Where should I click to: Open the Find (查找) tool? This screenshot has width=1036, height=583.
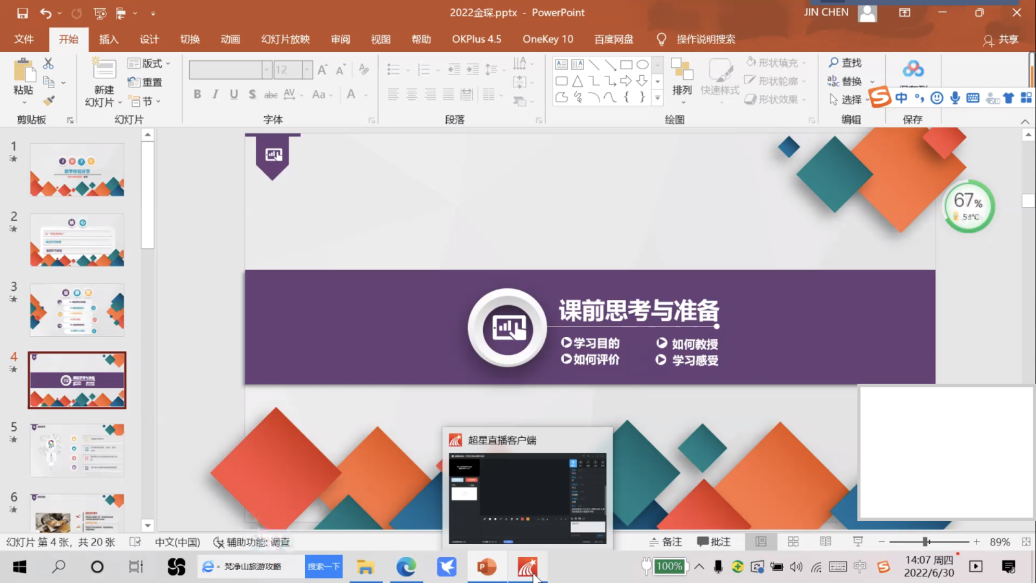845,63
